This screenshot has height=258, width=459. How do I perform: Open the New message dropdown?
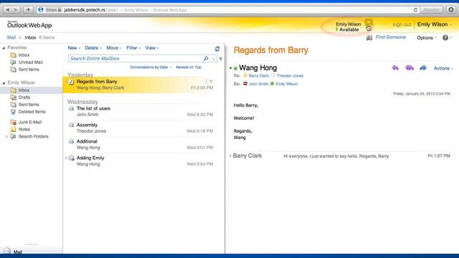coord(74,48)
